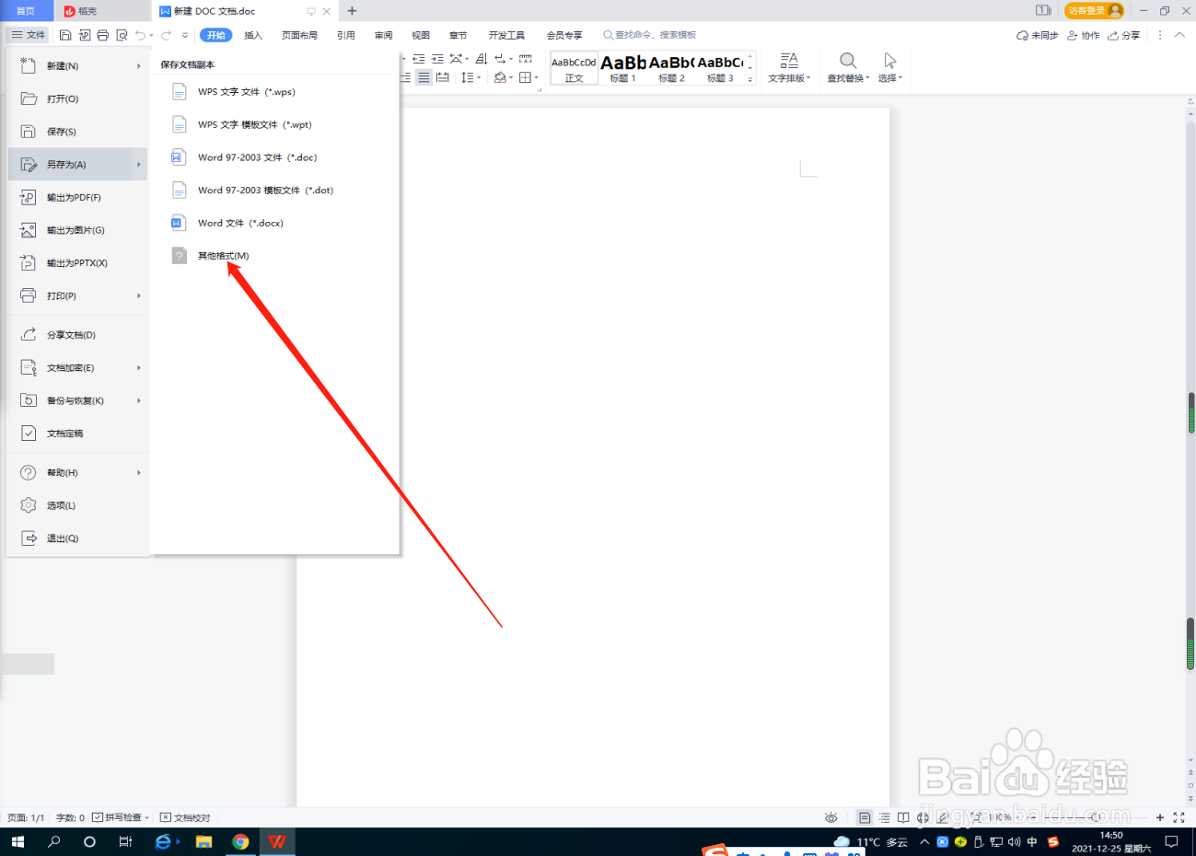Image resolution: width=1196 pixels, height=856 pixels.
Task: Click 文档定稿 in file menu
Action: click(x=78, y=434)
